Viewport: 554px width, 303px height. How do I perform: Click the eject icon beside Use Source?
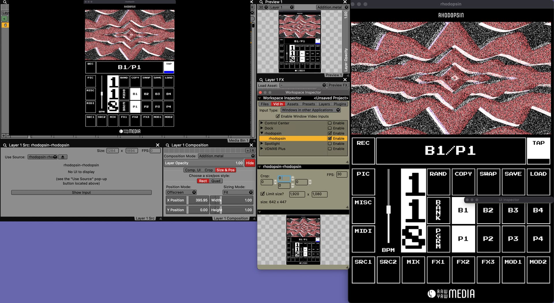[x=63, y=157]
